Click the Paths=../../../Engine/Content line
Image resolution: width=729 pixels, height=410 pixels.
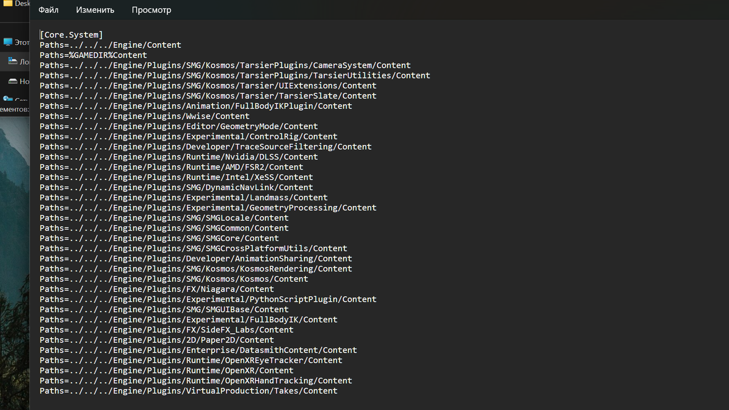pyautogui.click(x=110, y=45)
